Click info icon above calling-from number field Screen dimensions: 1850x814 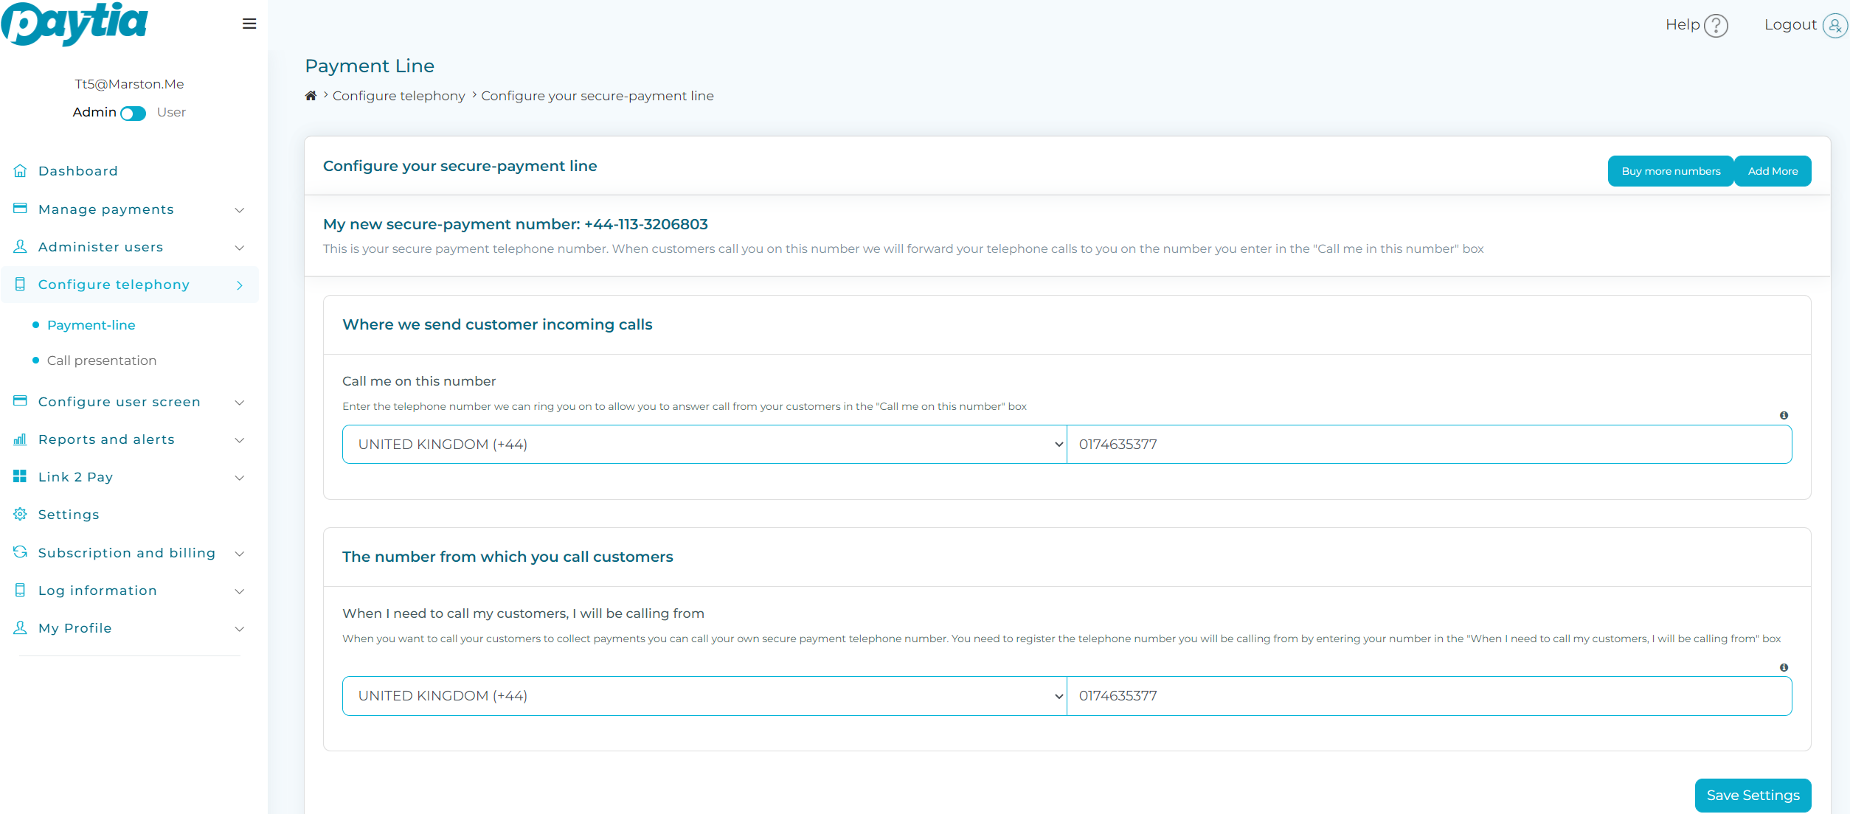(1784, 667)
